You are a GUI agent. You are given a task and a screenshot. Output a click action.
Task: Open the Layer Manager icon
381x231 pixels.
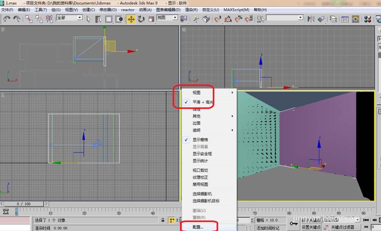[x=333, y=19]
